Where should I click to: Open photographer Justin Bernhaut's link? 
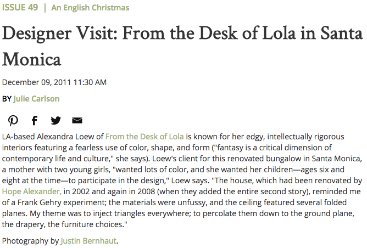pyautogui.click(x=88, y=240)
